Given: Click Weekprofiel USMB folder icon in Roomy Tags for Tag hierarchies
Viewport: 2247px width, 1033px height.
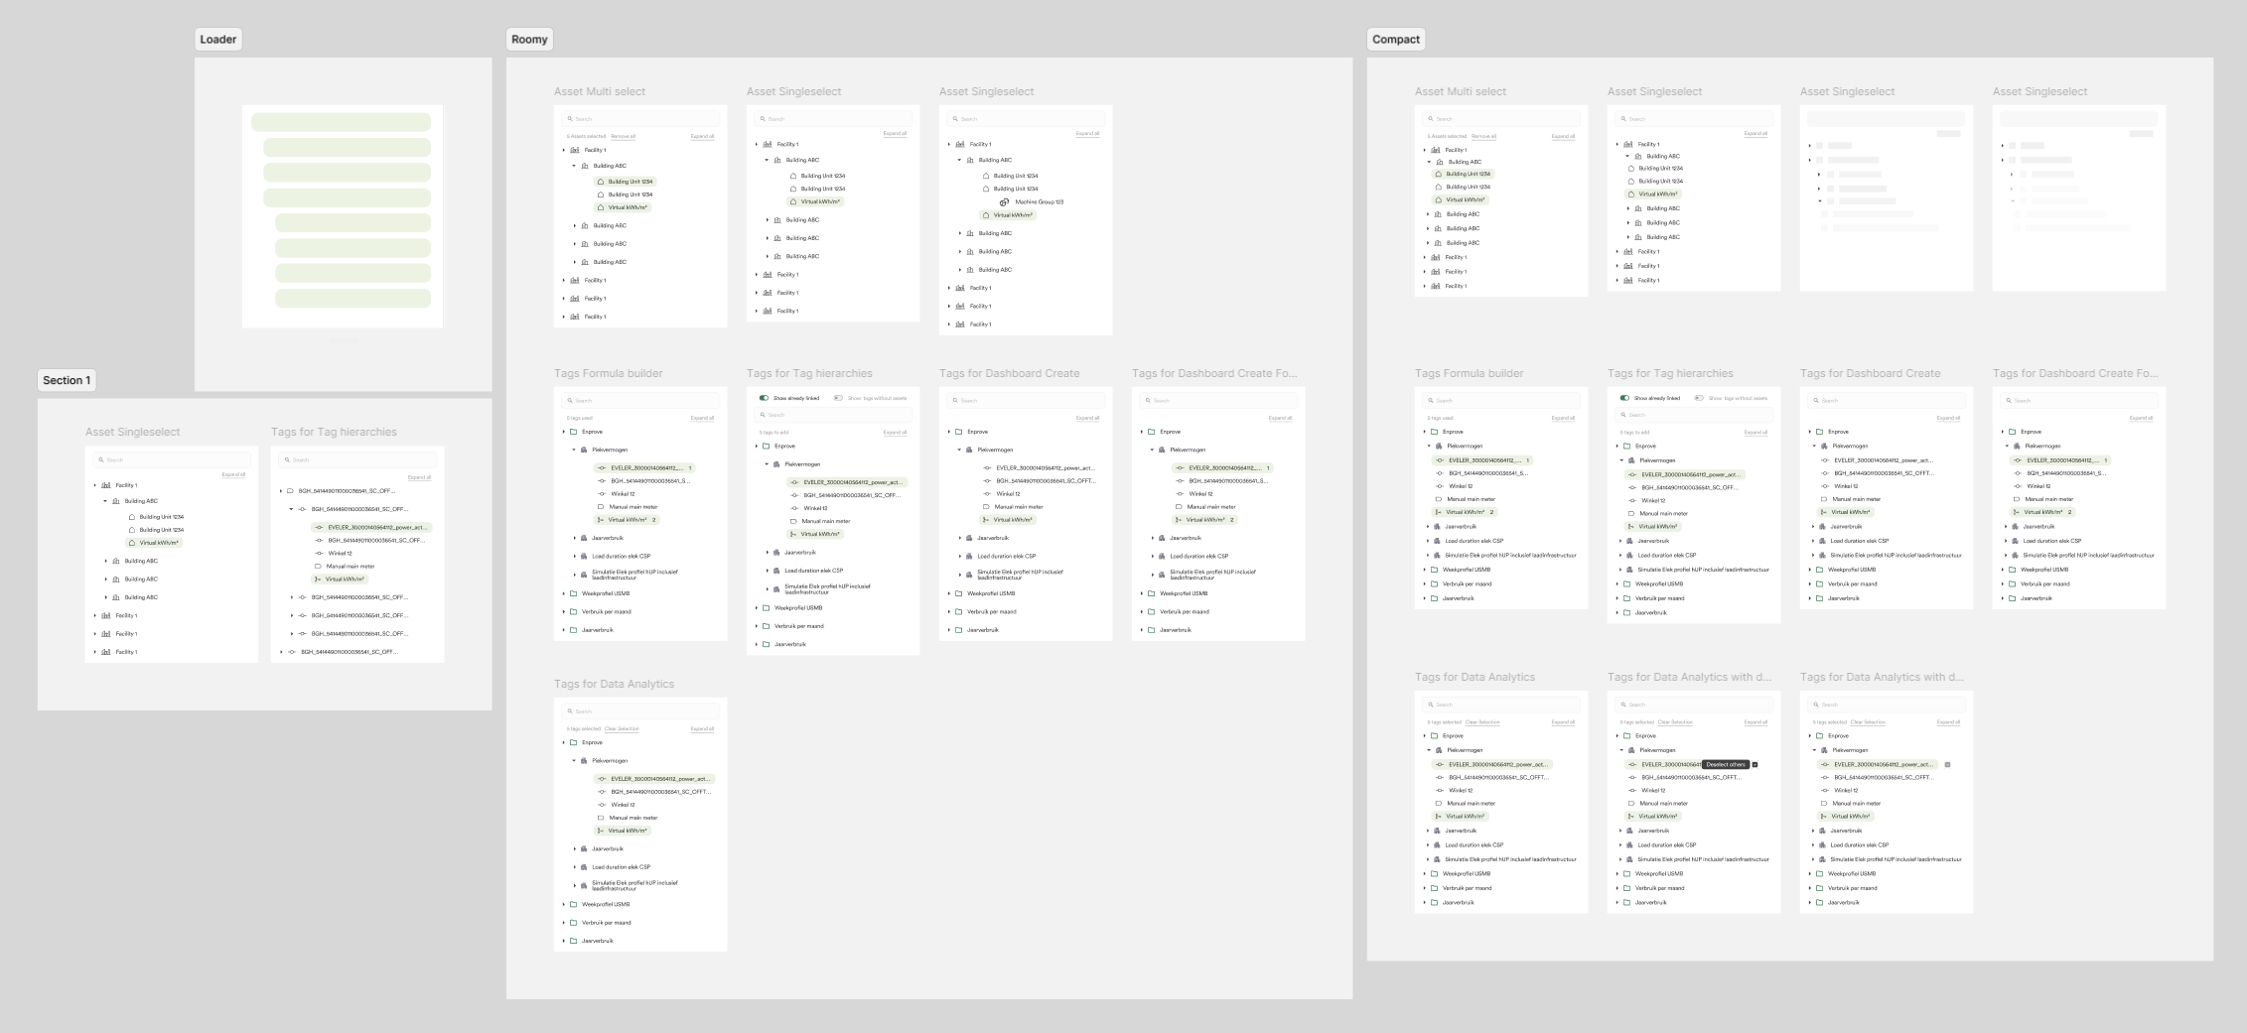Looking at the screenshot, I should coord(766,608).
